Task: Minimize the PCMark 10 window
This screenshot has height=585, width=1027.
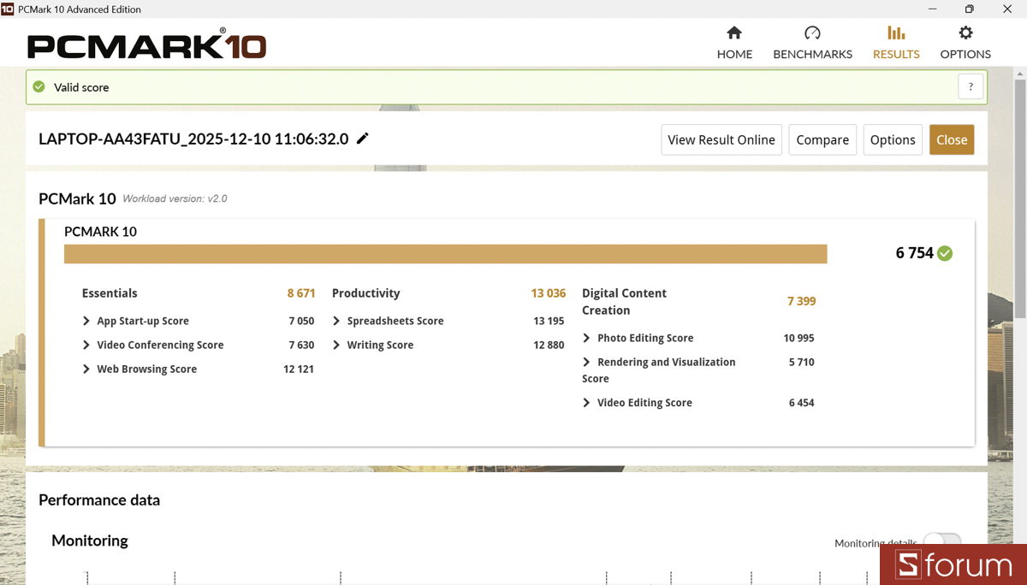Action: [930, 9]
